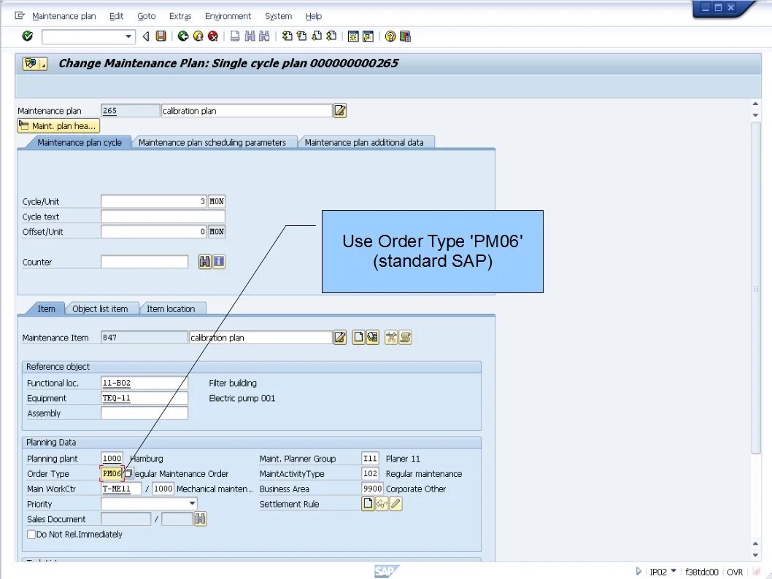Click inside the Cycle text input field

point(163,216)
